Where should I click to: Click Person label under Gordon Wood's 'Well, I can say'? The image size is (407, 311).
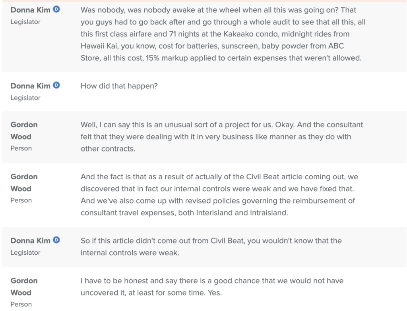click(21, 148)
